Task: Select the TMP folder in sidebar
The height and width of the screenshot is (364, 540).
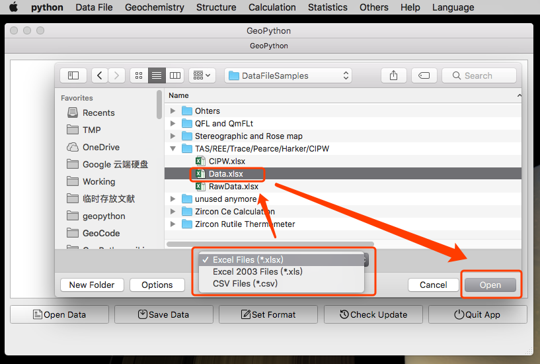Action: click(x=84, y=130)
